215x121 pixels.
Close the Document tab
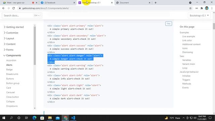[149, 3]
